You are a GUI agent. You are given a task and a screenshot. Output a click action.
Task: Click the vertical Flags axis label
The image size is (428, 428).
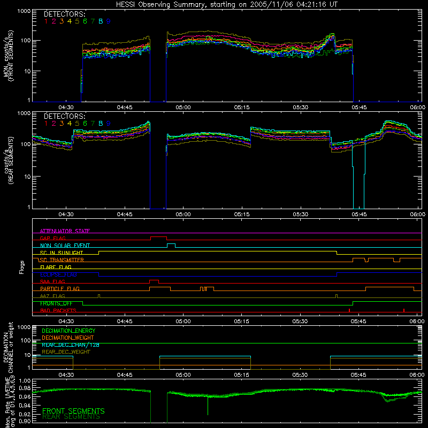pyautogui.click(x=22, y=267)
